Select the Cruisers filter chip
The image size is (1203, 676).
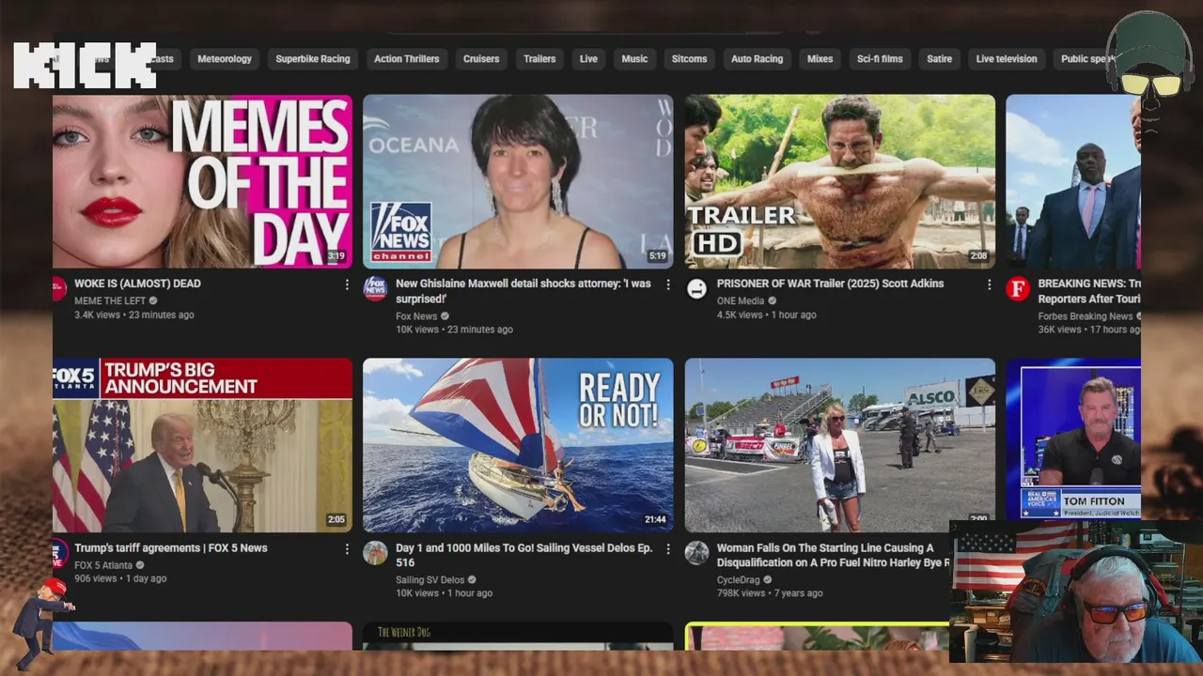(x=481, y=59)
